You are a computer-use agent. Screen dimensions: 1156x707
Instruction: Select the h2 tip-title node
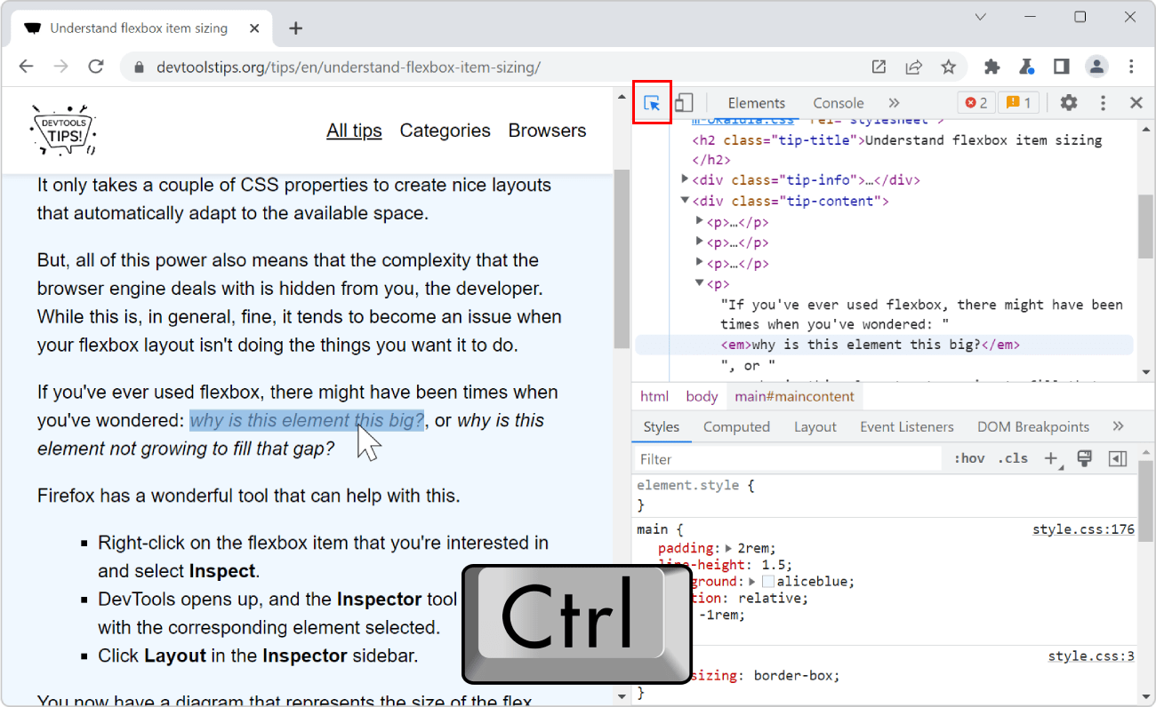pos(897,149)
